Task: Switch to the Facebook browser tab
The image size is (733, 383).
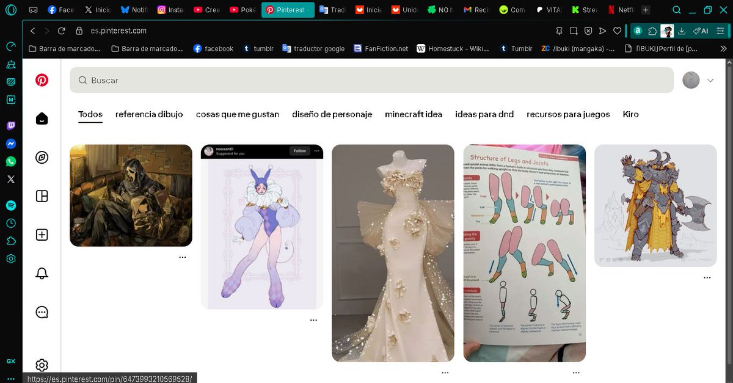Action: click(x=60, y=10)
